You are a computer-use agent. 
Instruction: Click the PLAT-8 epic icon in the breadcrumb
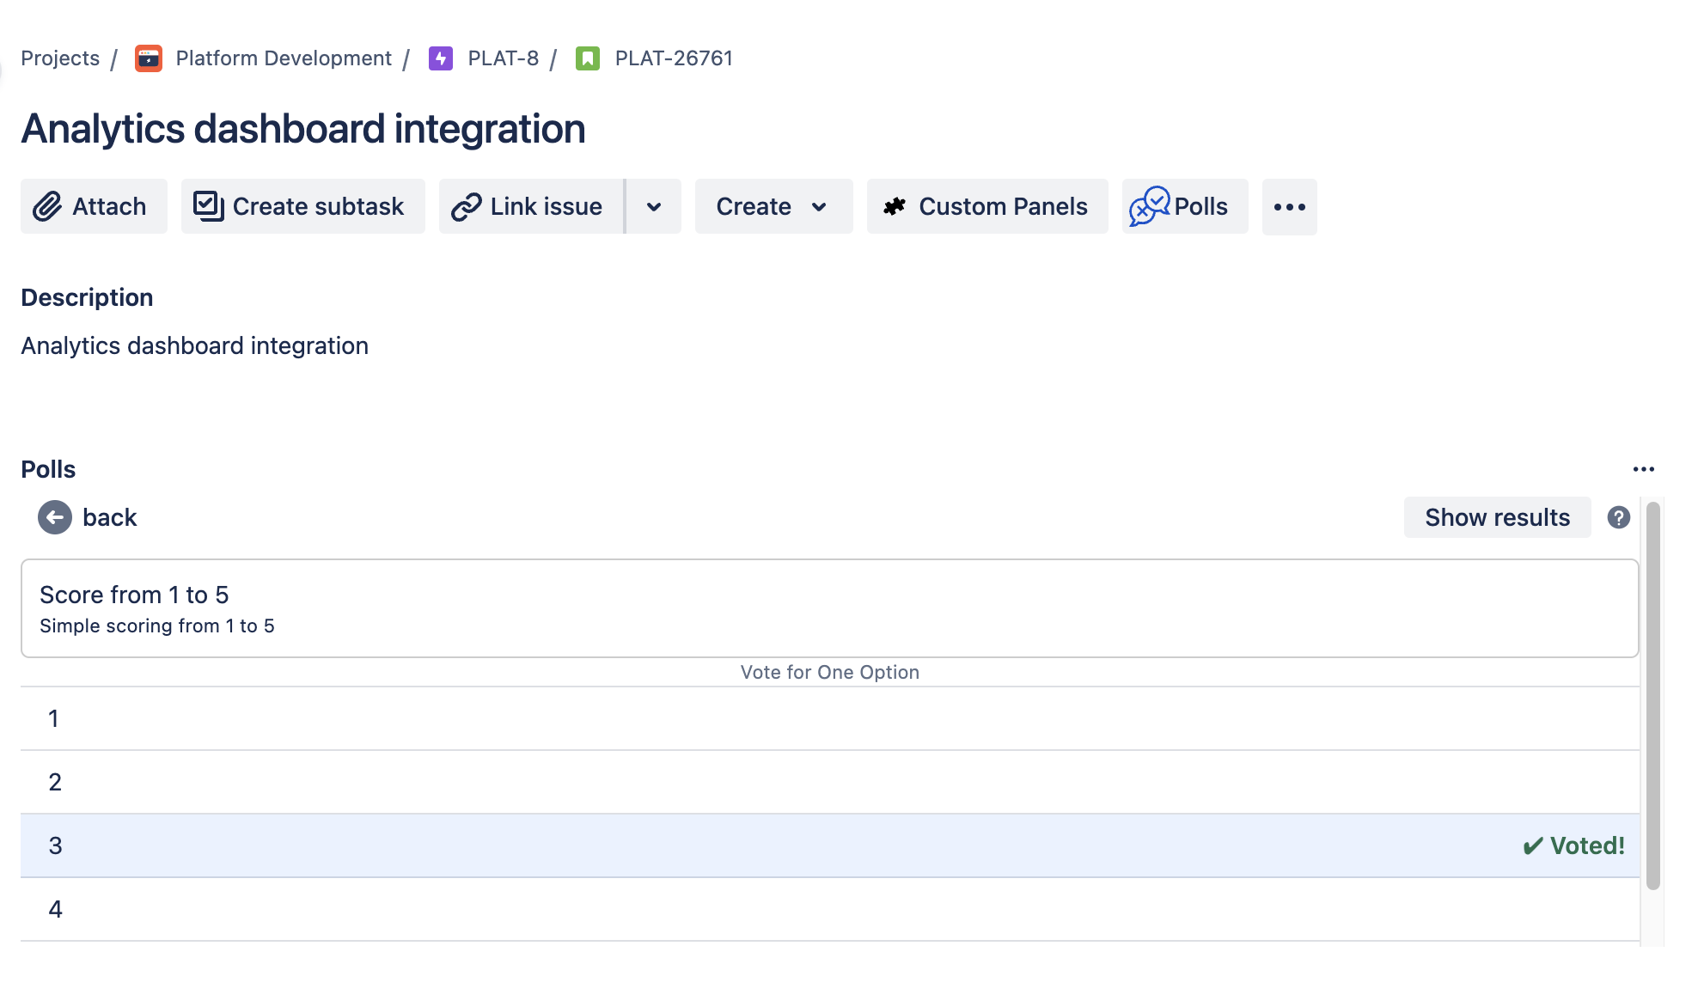pos(440,58)
